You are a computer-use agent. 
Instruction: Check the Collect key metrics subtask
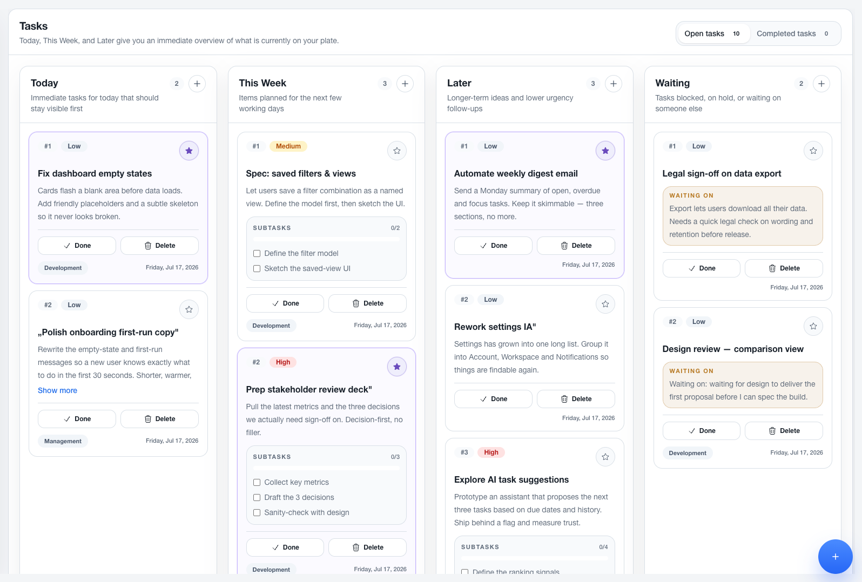coord(257,482)
